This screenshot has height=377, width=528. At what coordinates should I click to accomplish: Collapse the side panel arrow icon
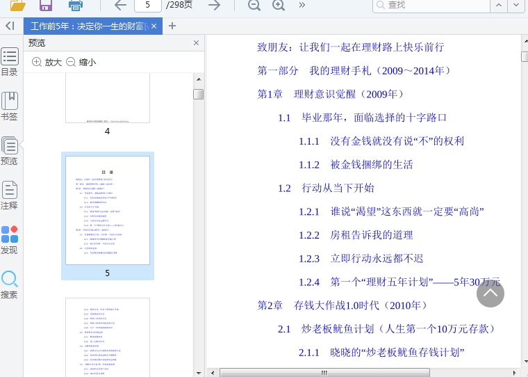(x=10, y=26)
